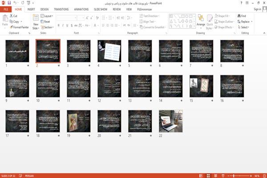Collapse the ribbon with the chevron
This screenshot has height=178, width=267.
tap(264, 33)
